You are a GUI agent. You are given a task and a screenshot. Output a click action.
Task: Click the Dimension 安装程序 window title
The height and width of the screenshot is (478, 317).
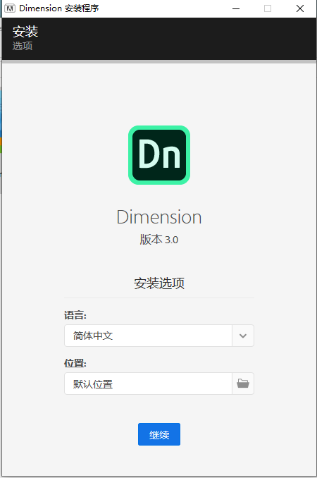(58, 8)
